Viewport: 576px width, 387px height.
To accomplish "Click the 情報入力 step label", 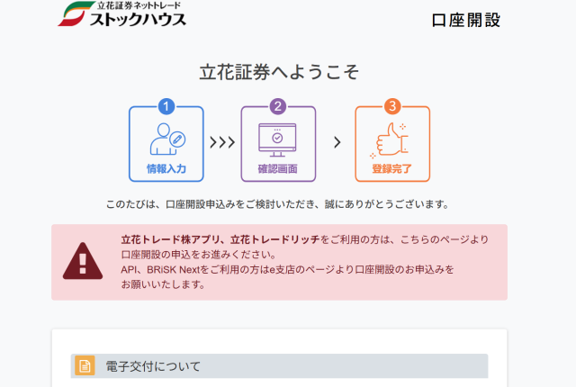I will 166,168.
